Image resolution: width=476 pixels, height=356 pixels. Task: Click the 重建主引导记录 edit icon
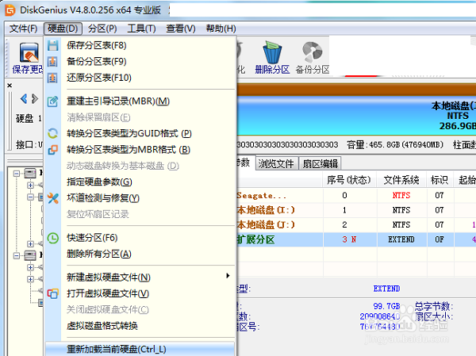(x=53, y=101)
